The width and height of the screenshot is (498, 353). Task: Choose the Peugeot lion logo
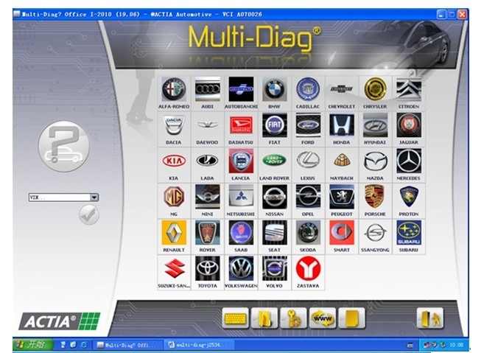pos(342,197)
